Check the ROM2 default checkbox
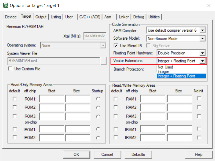The height and width of the screenshot is (161, 215). pyautogui.click(x=15, y=107)
